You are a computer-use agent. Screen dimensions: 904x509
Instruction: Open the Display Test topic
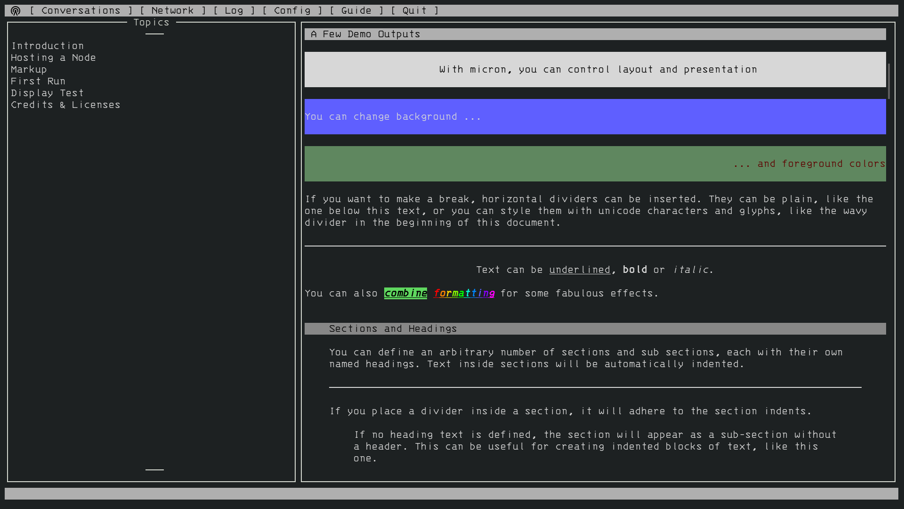(47, 93)
